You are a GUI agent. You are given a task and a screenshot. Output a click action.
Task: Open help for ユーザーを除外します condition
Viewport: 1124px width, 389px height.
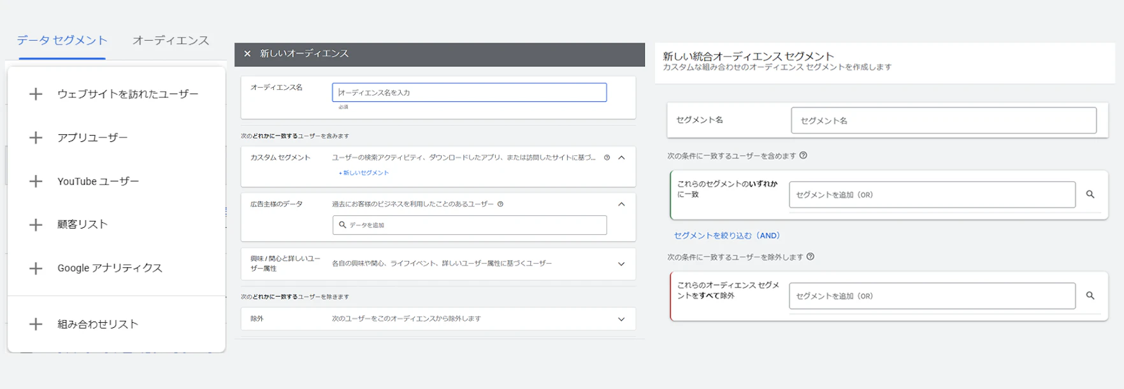point(810,257)
